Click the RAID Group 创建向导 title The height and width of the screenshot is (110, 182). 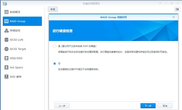pyautogui.click(x=113, y=17)
